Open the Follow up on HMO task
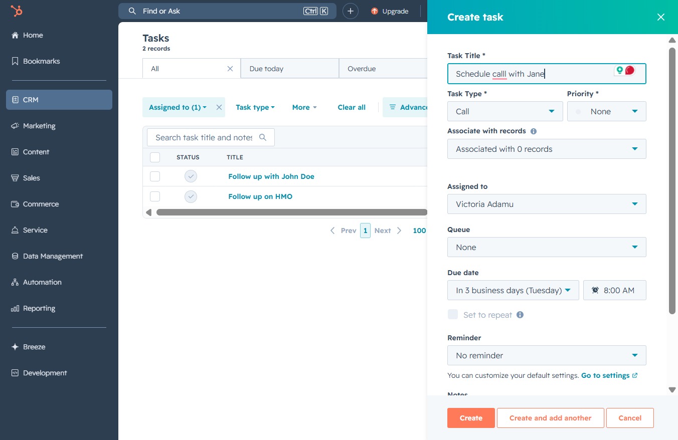This screenshot has height=440, width=678. 260,196
